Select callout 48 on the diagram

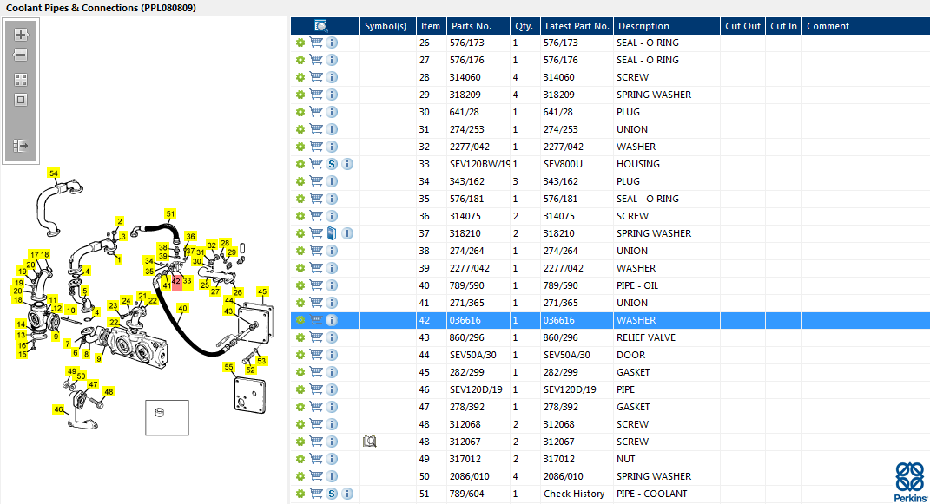pyautogui.click(x=108, y=391)
